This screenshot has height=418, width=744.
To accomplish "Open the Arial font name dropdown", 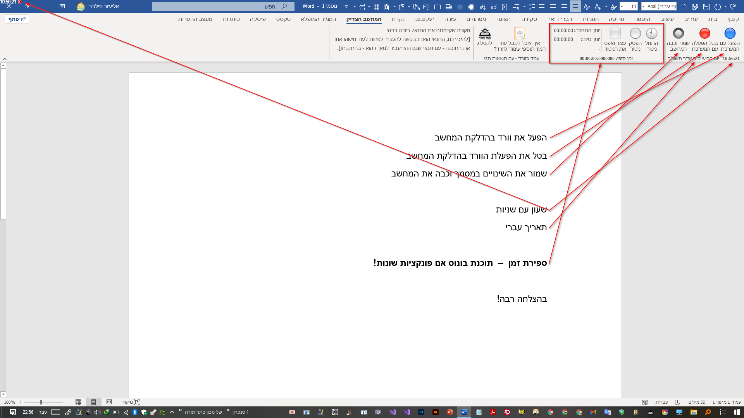I will (644, 7).
